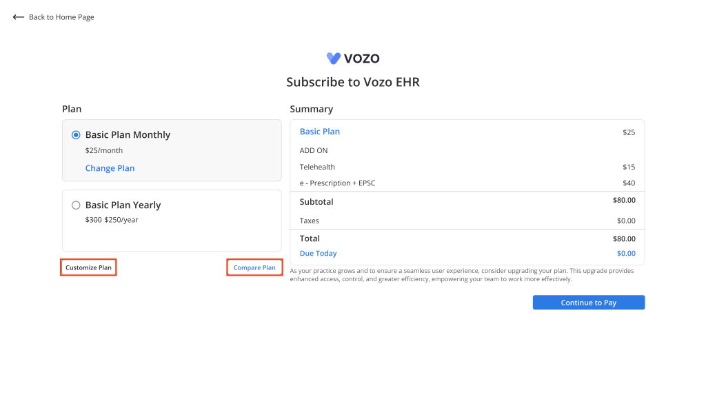706x397 pixels.
Task: Click the $300 $250/year price text
Action: (112, 220)
